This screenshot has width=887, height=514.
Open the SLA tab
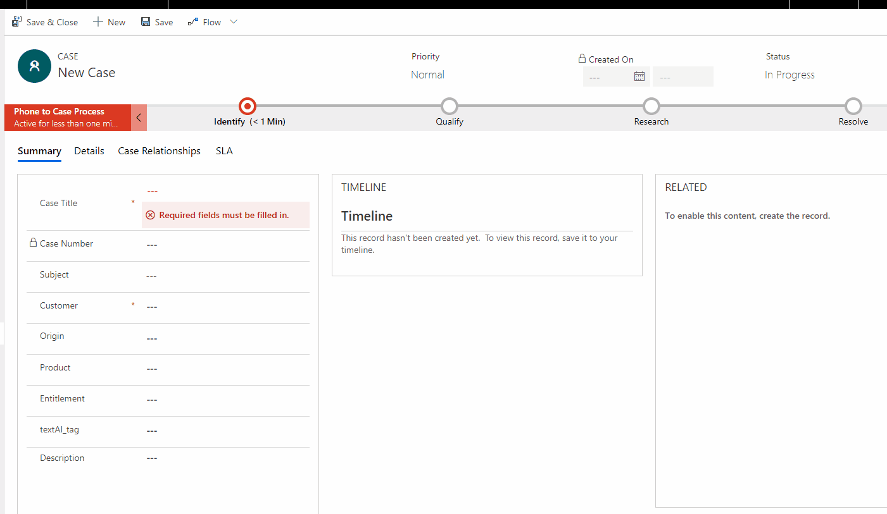[x=224, y=151]
